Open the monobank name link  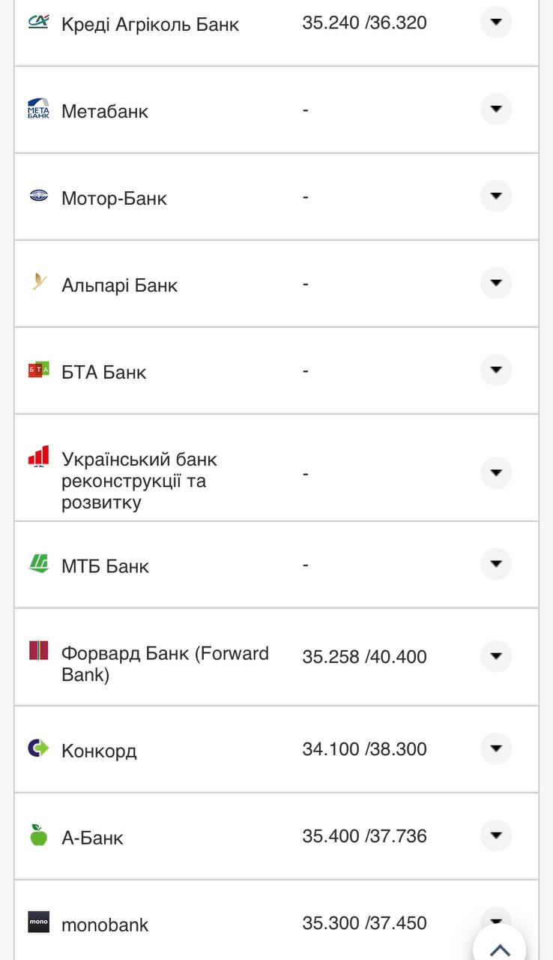[x=105, y=925]
